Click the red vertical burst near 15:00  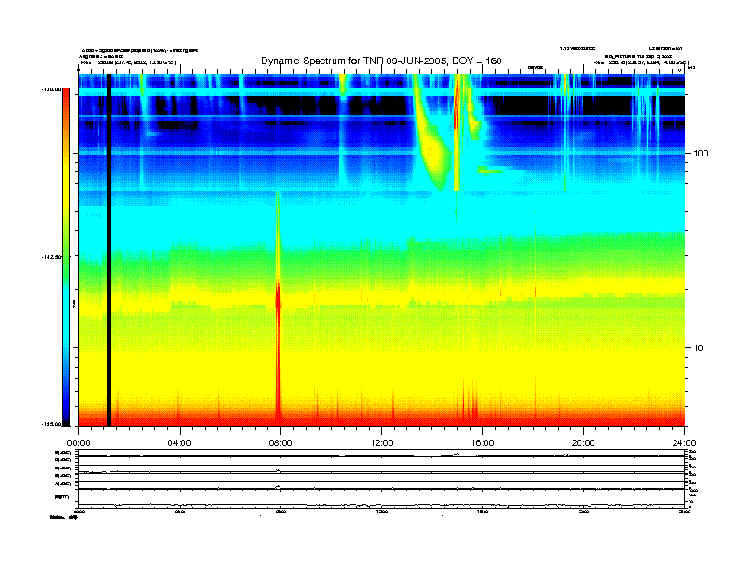pyautogui.click(x=456, y=131)
